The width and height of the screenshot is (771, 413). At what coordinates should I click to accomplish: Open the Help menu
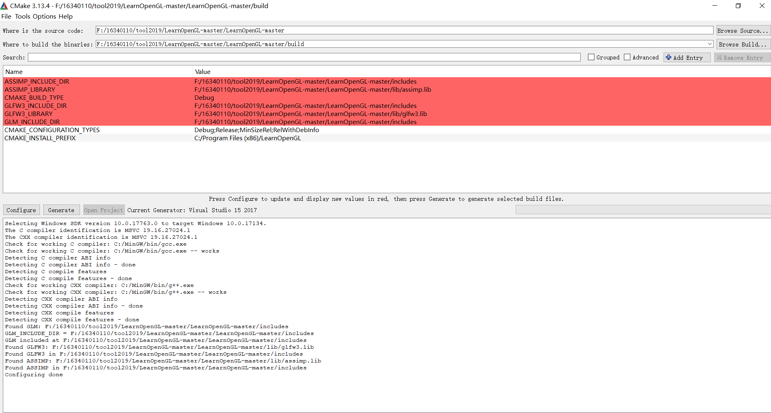tap(65, 16)
